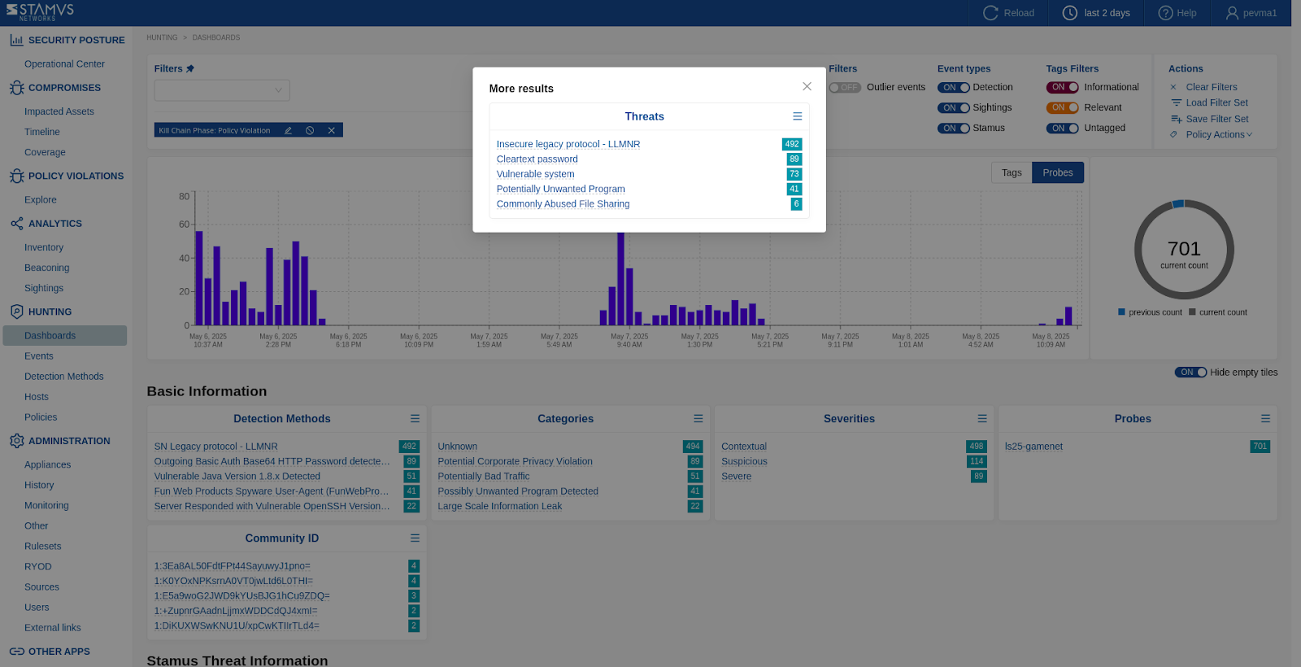The width and height of the screenshot is (1301, 667).
Task: Open the last 2 days time range picker
Action: tap(1096, 13)
